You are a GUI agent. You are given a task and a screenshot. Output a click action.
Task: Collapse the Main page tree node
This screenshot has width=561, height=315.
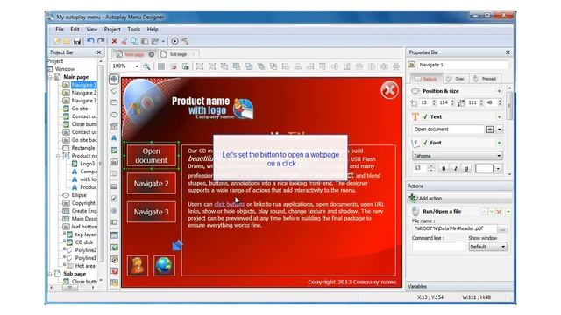coord(51,77)
